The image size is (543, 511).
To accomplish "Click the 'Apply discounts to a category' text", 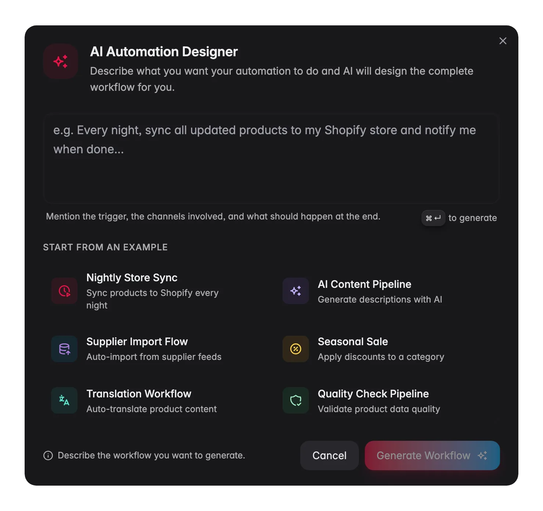I will click(x=381, y=357).
